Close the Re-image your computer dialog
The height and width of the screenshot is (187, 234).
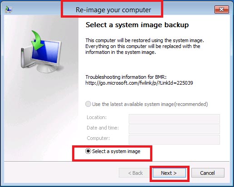(222, 10)
